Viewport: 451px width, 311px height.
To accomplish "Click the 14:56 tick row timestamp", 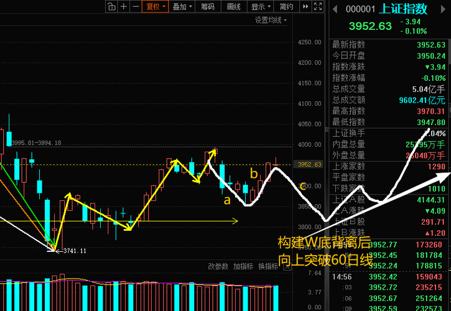I will pyautogui.click(x=342, y=277).
